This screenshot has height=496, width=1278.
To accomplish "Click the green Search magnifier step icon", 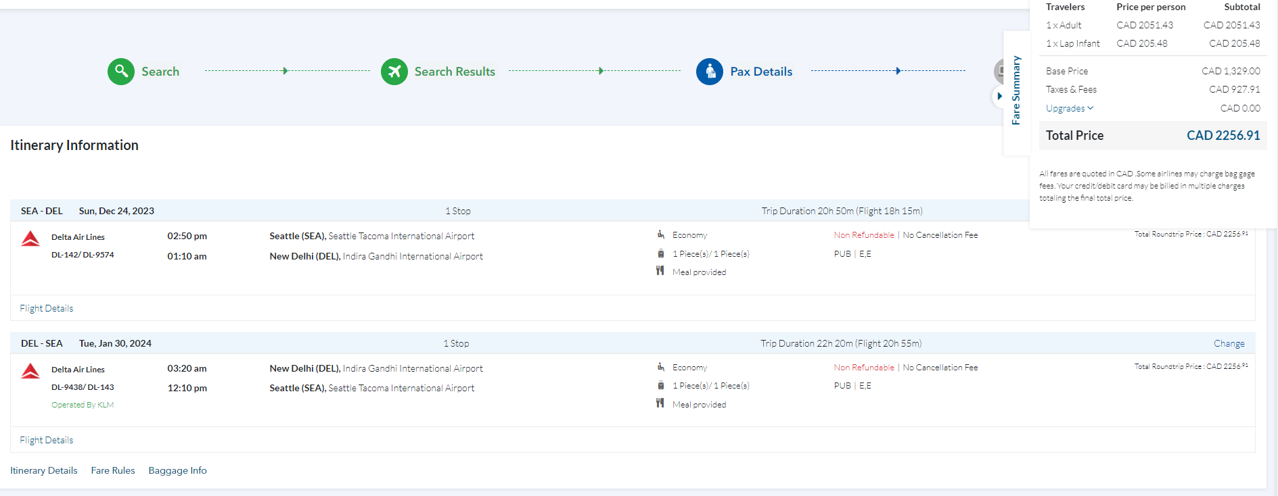I will 121,71.
